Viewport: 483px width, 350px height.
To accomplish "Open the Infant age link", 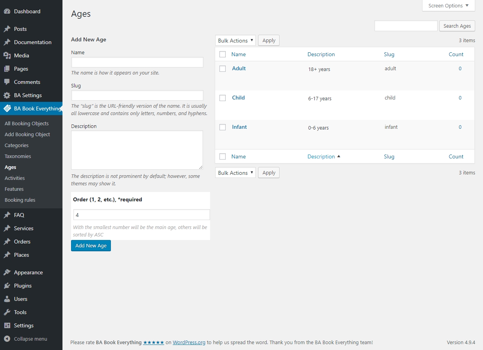I will [x=239, y=127].
